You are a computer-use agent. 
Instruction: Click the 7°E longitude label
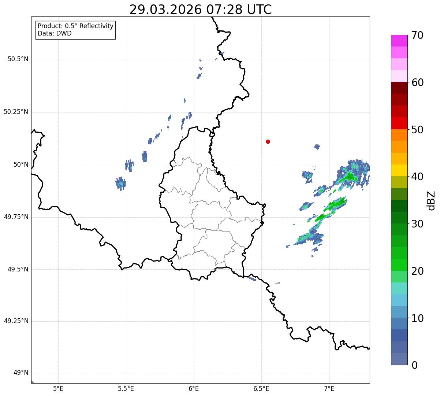329,389
